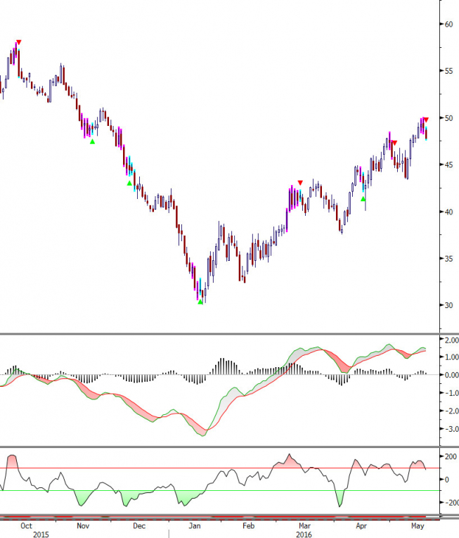The height and width of the screenshot is (538, 459).
Task: Click the 0.00 MACD axis value
Action: tap(451, 375)
